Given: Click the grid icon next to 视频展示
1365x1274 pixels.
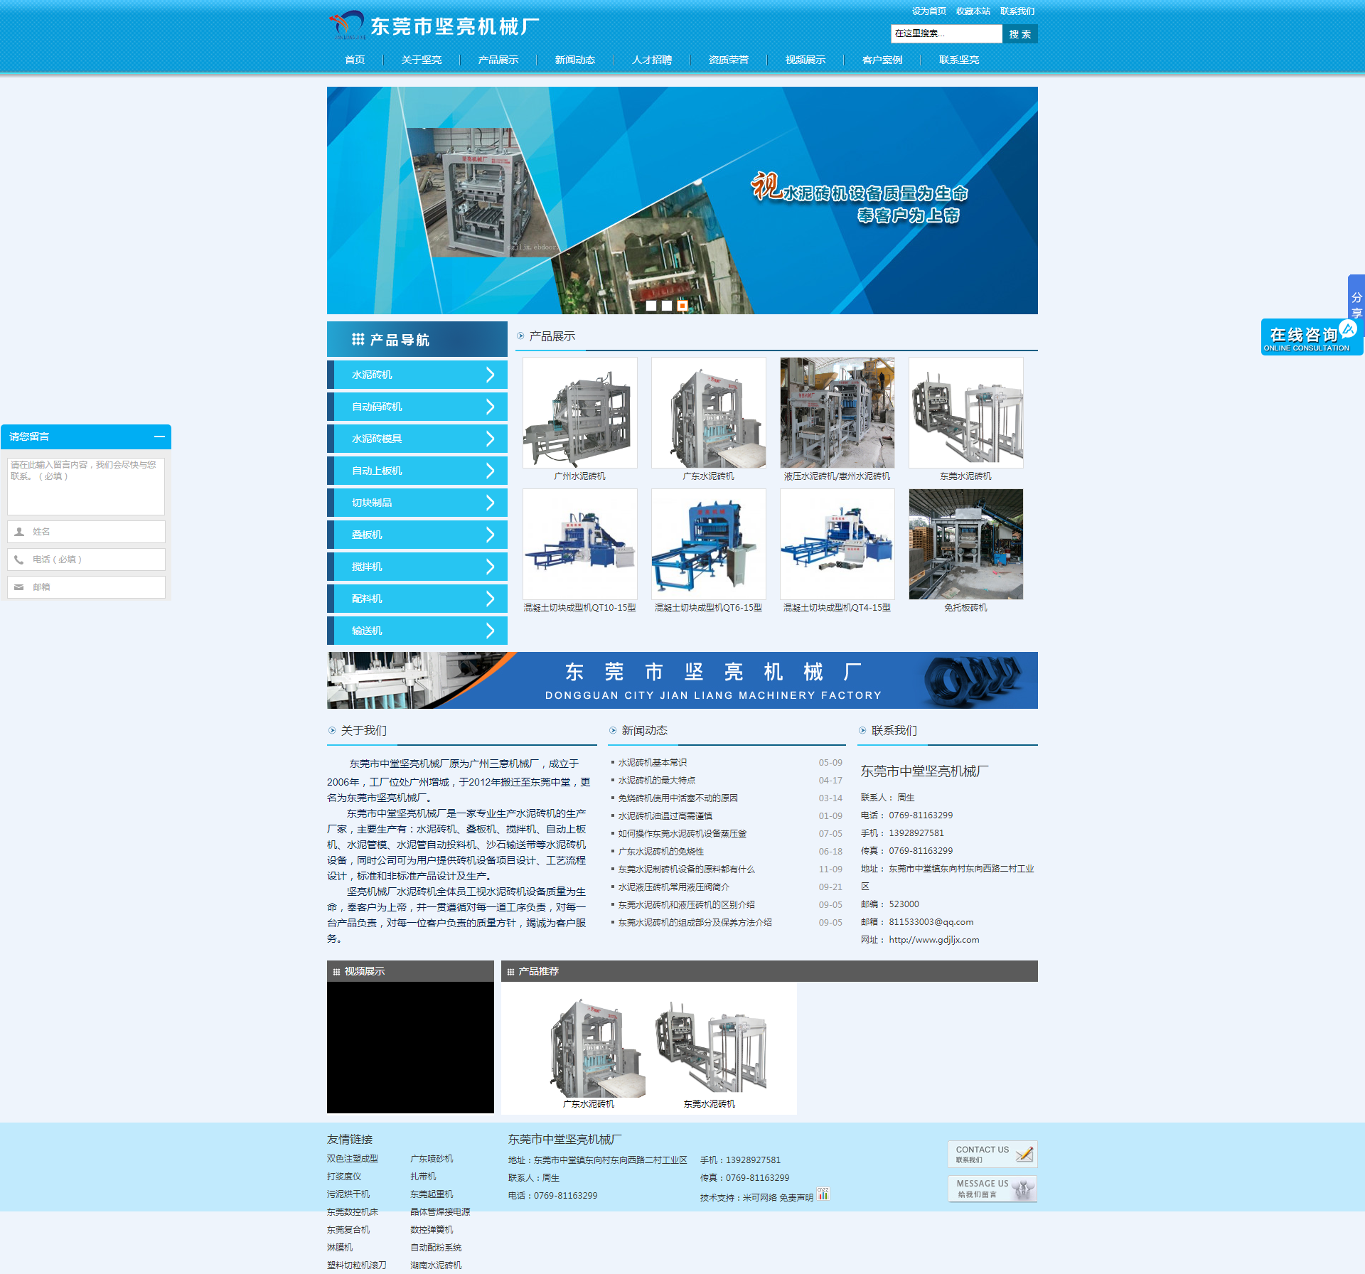Looking at the screenshot, I should (x=336, y=972).
